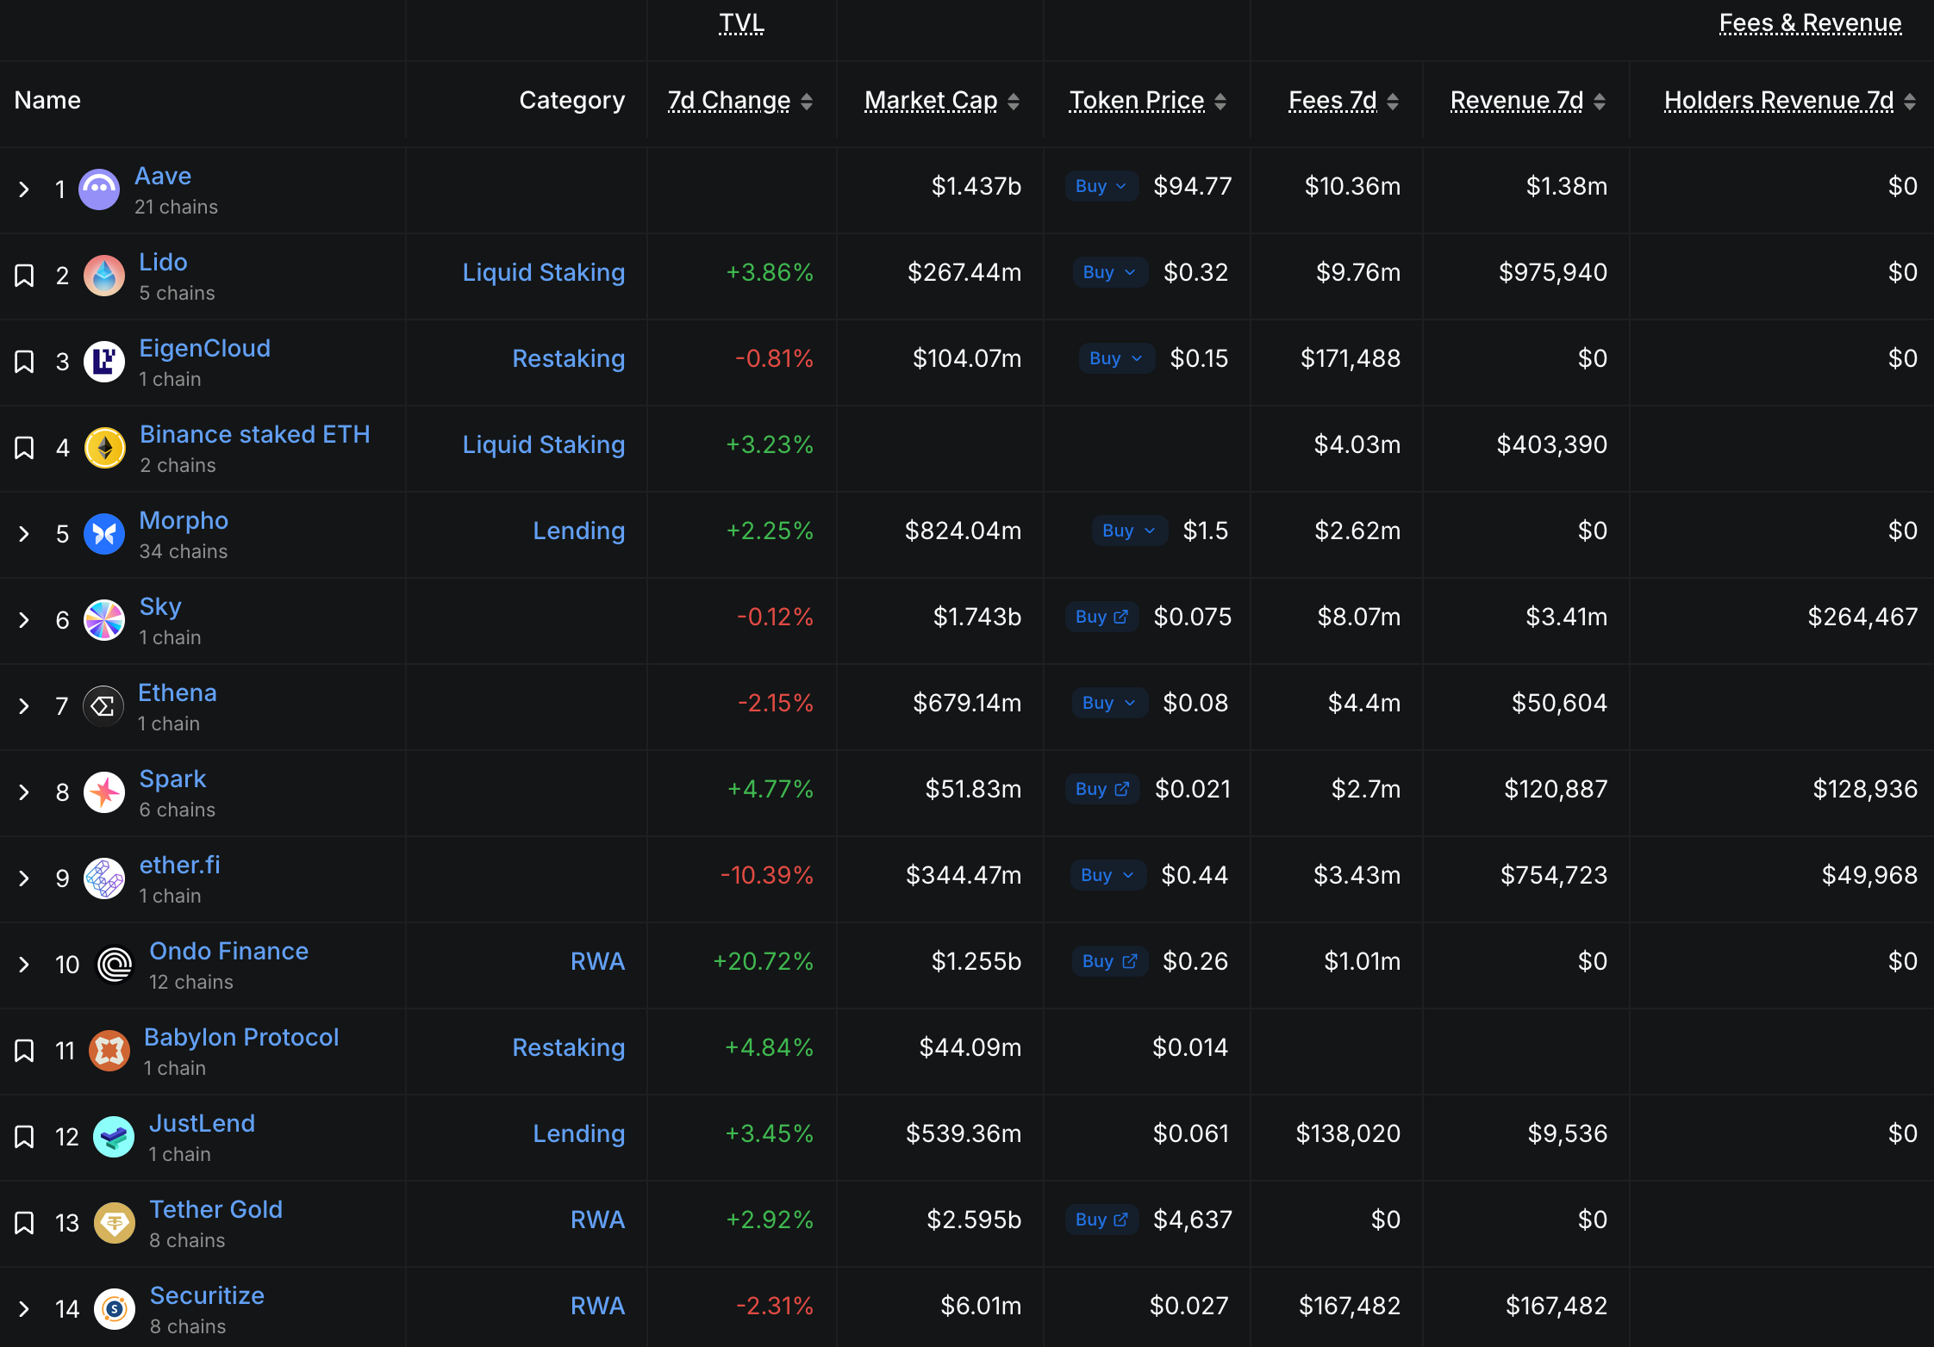This screenshot has height=1347, width=1934.
Task: Sort by Market Cap column header
Action: [931, 101]
